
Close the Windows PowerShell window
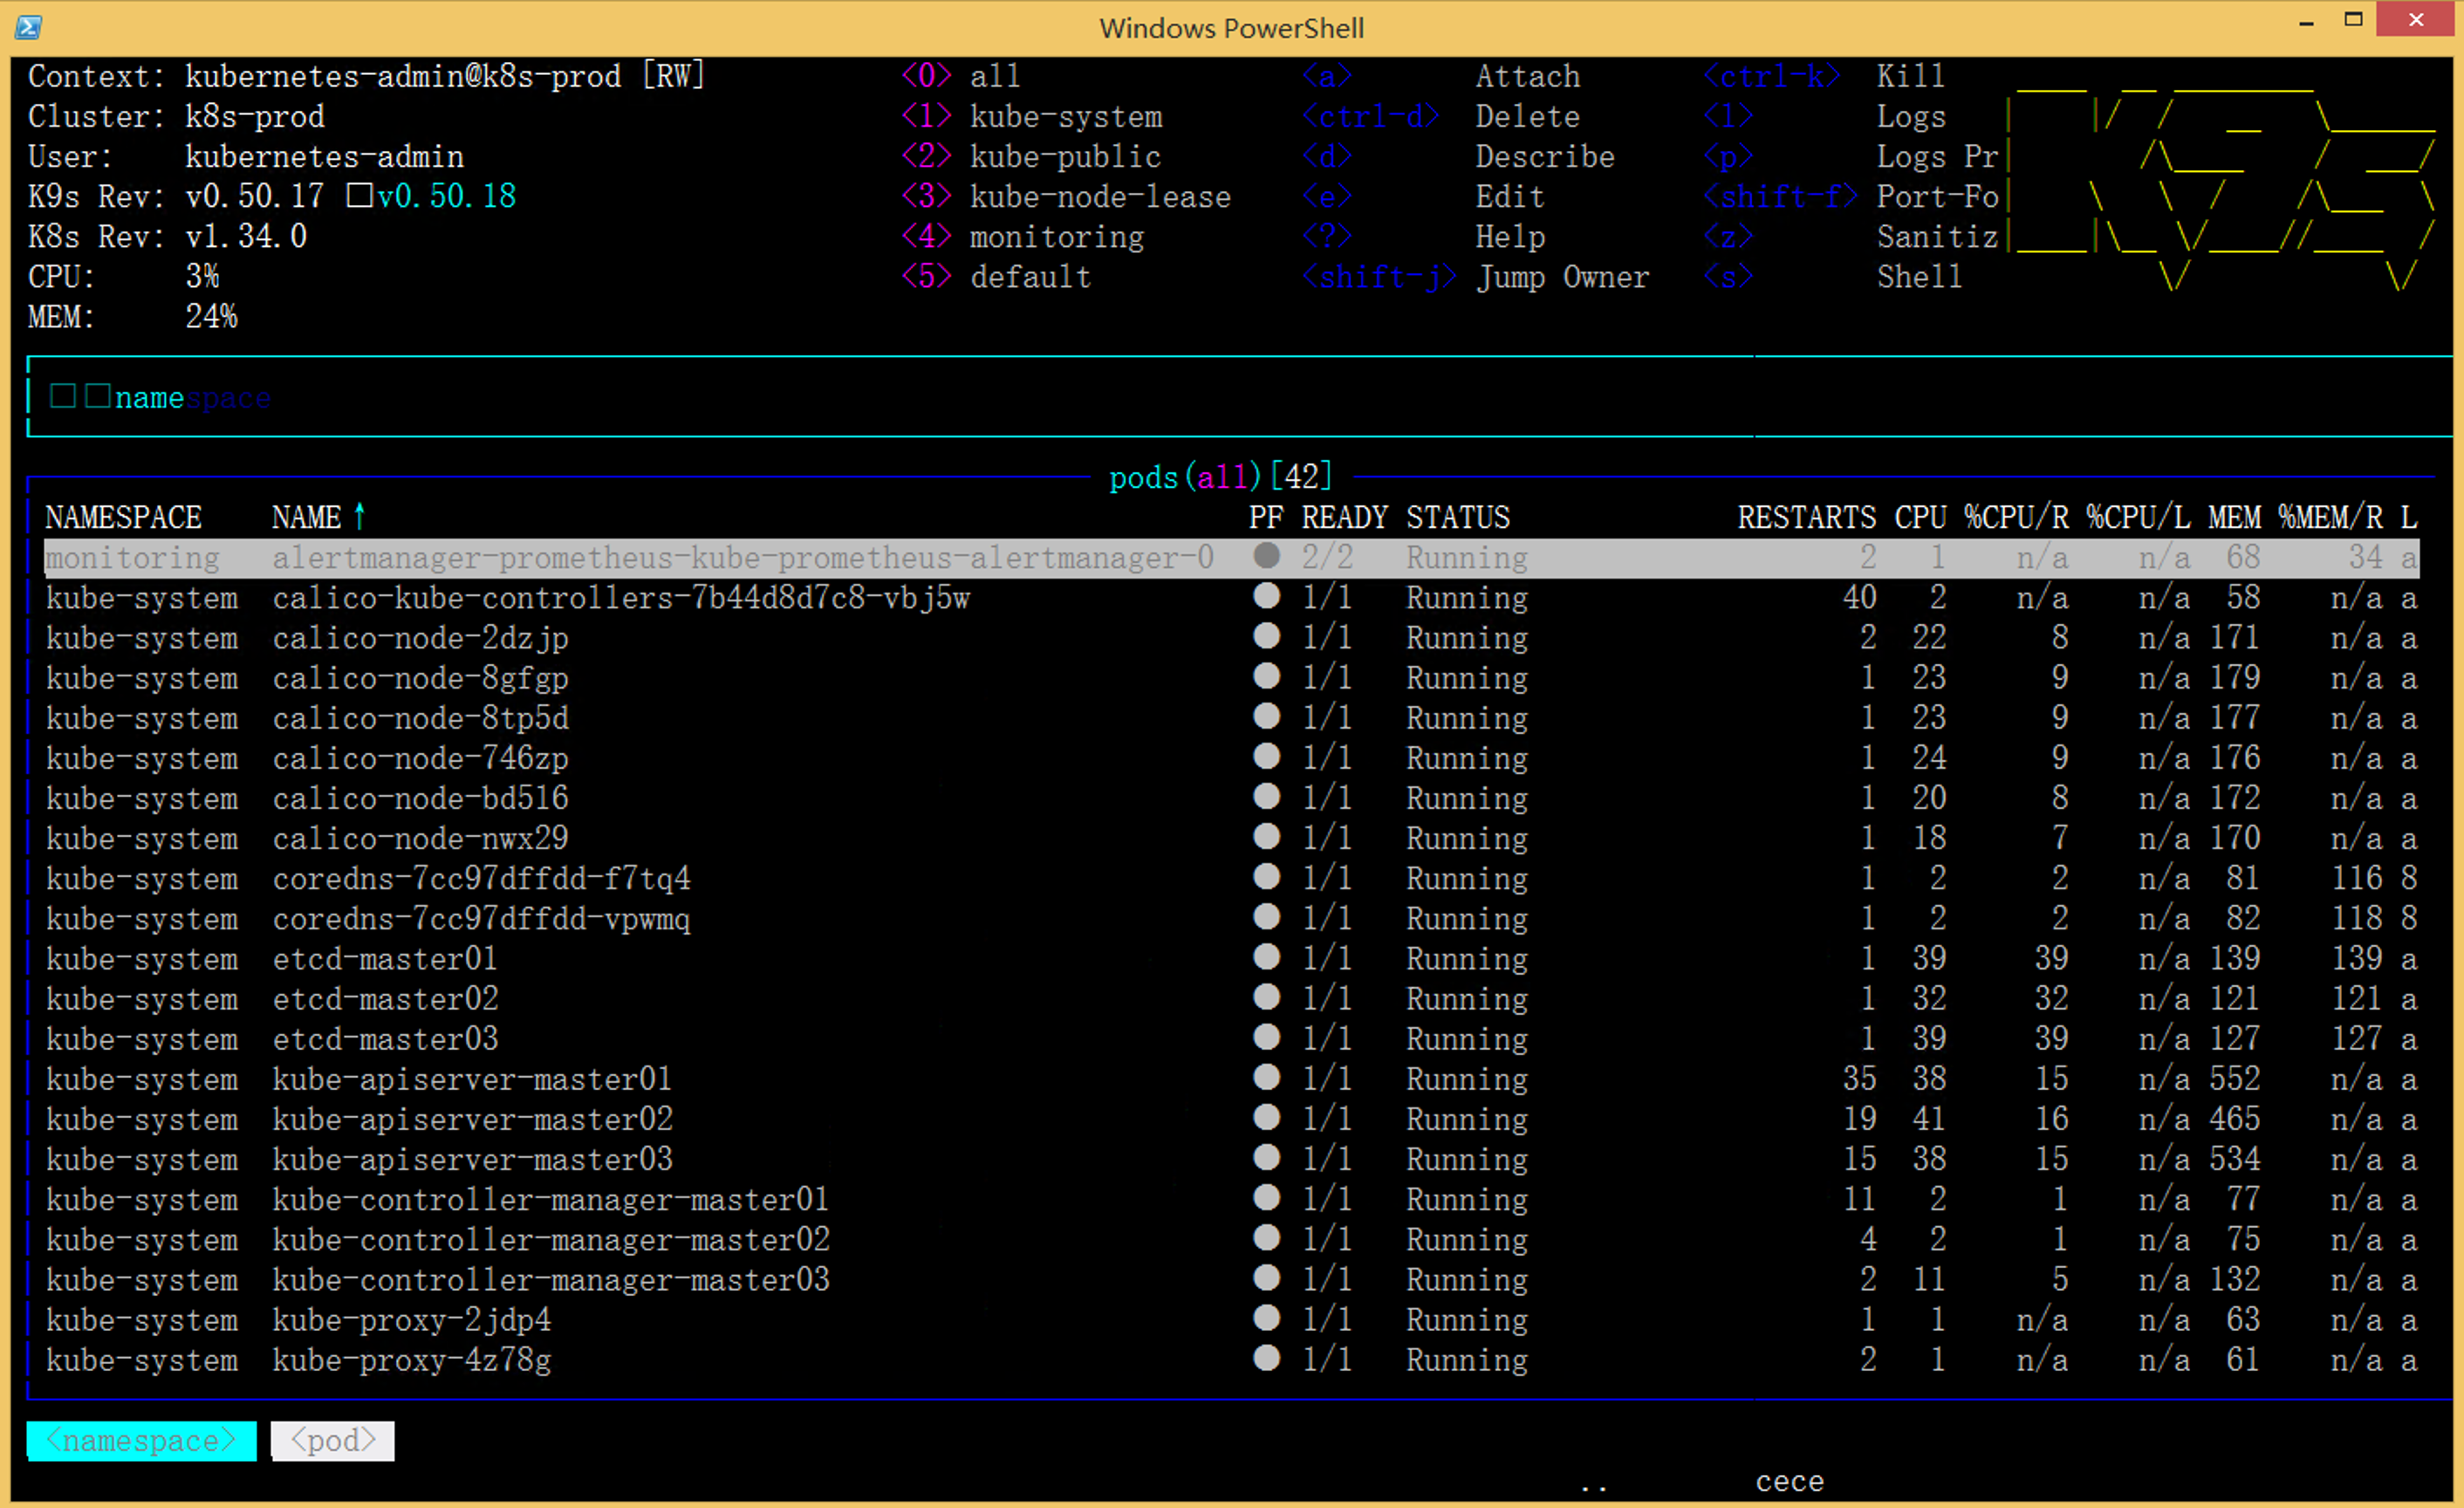(x=2416, y=20)
